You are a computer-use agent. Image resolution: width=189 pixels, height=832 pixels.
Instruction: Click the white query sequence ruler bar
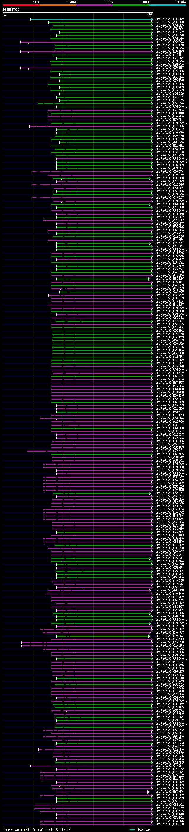(78, 12)
